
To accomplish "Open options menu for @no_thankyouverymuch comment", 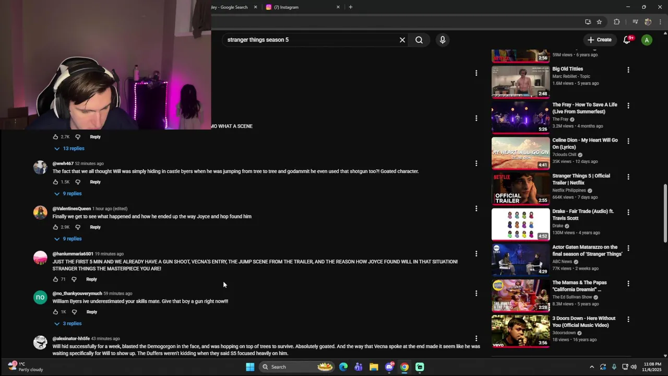I will [476, 293].
